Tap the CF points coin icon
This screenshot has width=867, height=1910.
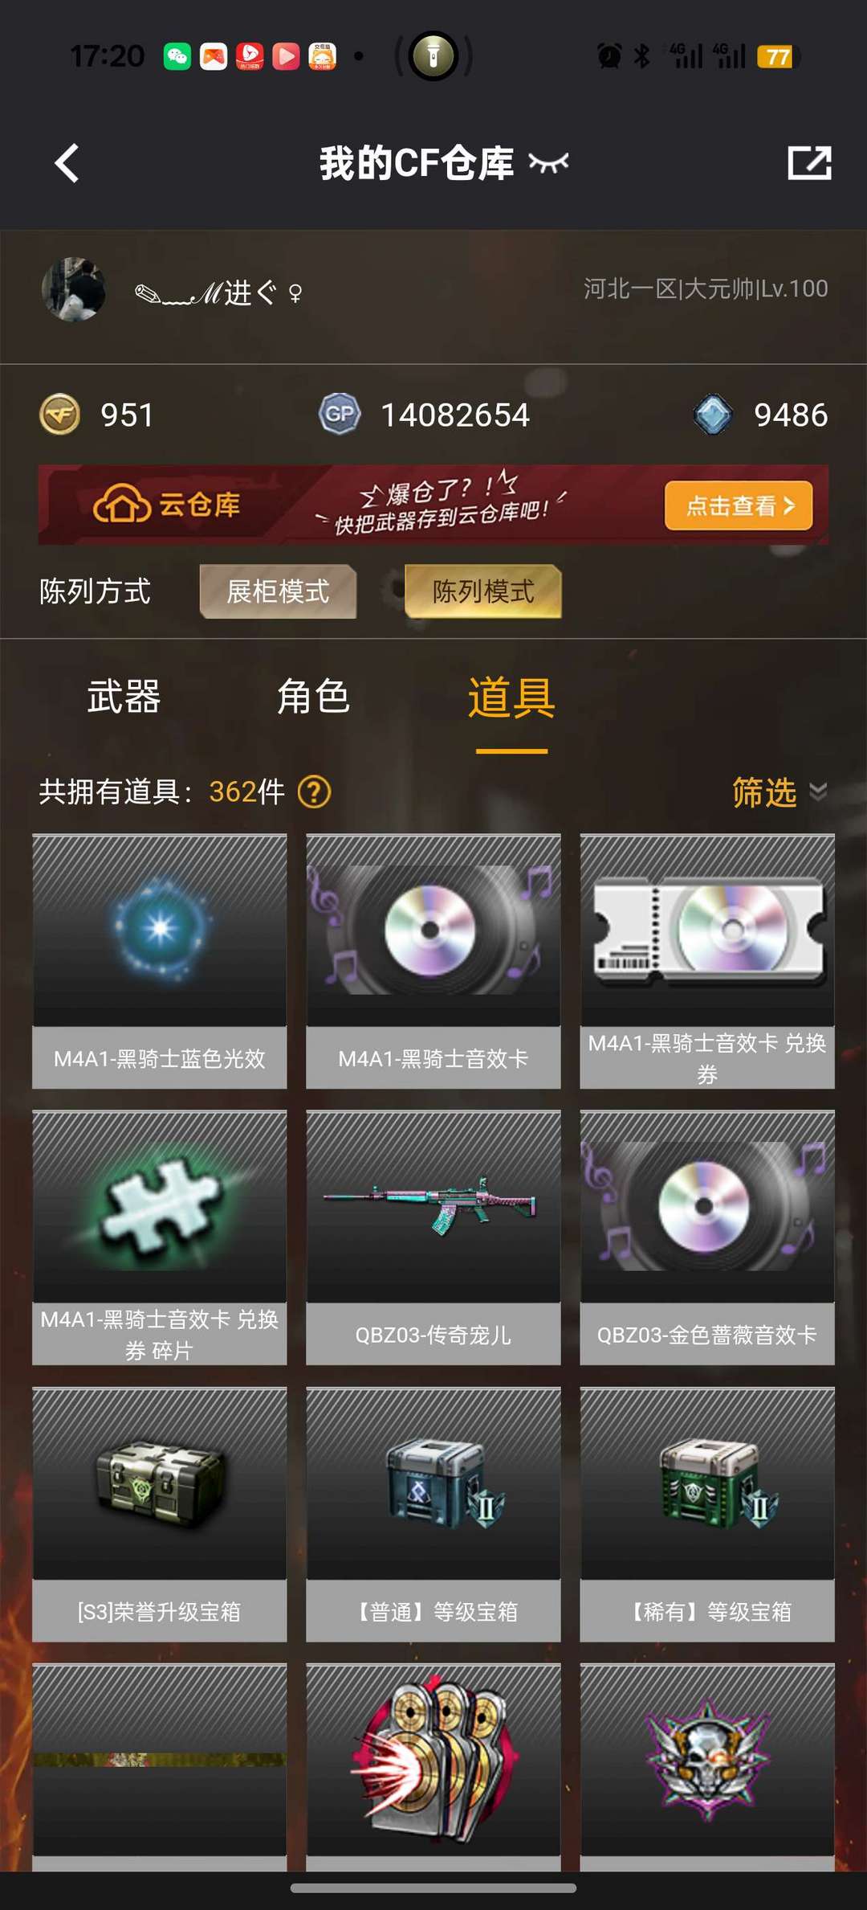pyautogui.click(x=59, y=415)
